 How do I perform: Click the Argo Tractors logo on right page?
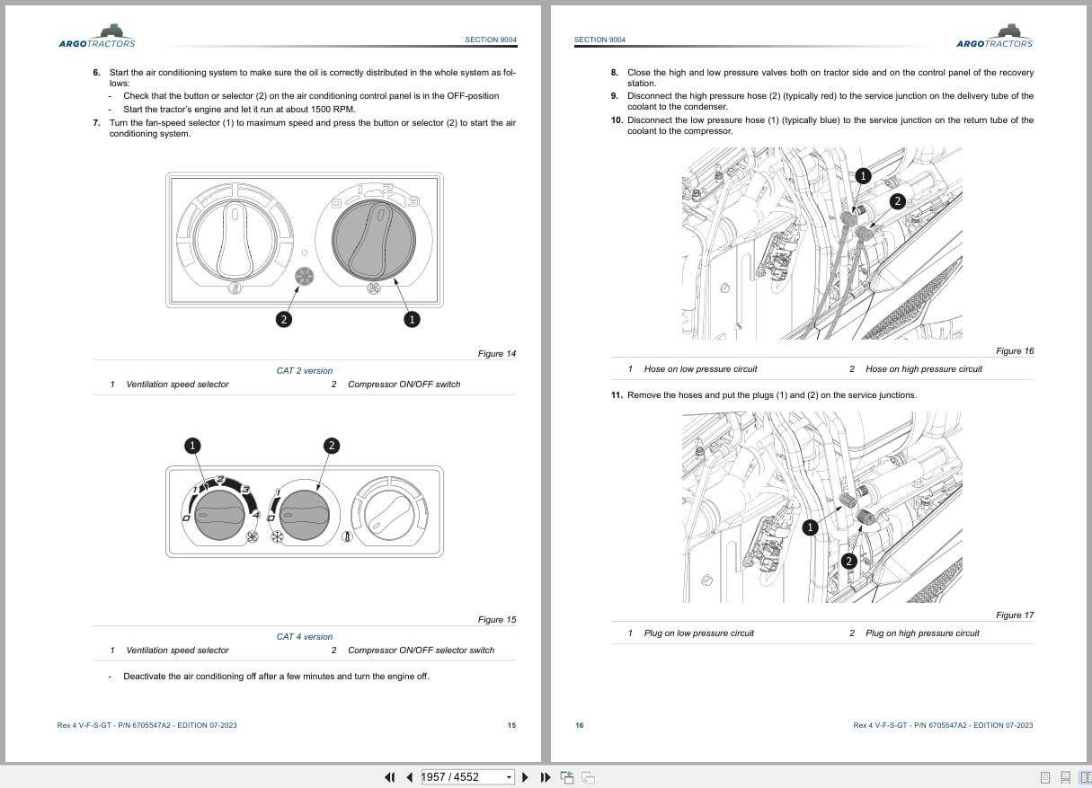(995, 36)
